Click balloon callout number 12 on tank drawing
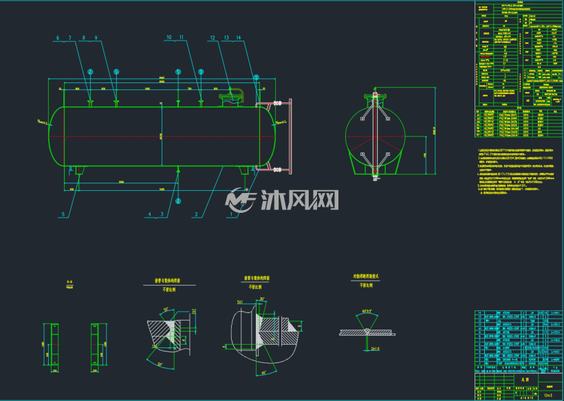Viewport: 564px width, 401px height. pyautogui.click(x=213, y=38)
